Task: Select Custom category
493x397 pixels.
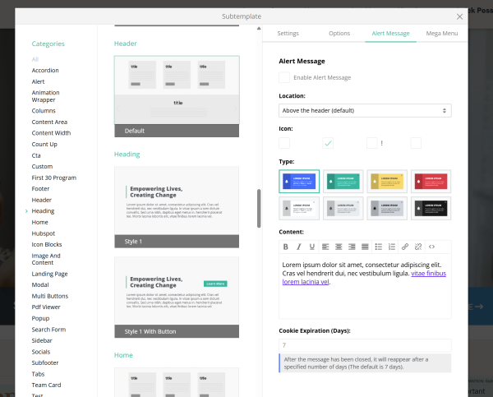Action: [x=42, y=166]
